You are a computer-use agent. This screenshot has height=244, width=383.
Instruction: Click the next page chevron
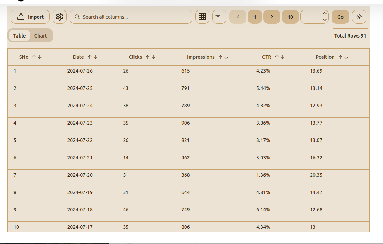tap(272, 16)
